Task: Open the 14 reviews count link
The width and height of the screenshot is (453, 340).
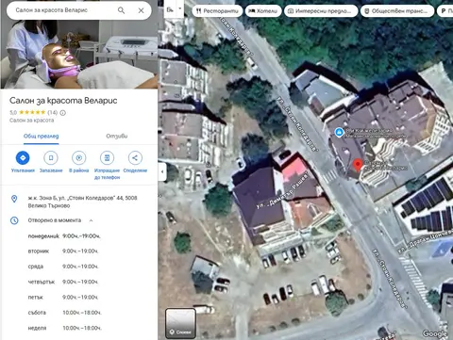Action: [x=53, y=112]
